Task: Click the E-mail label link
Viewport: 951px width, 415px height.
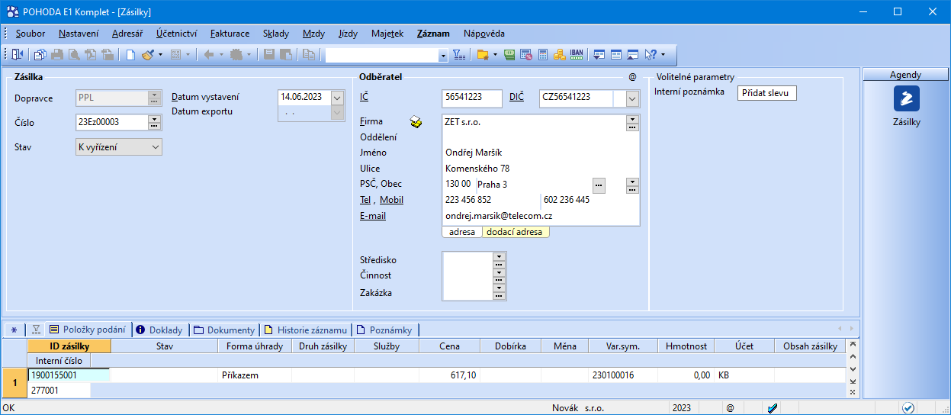Action: coord(373,216)
